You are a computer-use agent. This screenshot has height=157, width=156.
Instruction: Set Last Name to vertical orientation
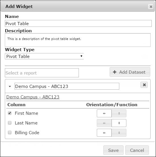[x=119, y=123]
